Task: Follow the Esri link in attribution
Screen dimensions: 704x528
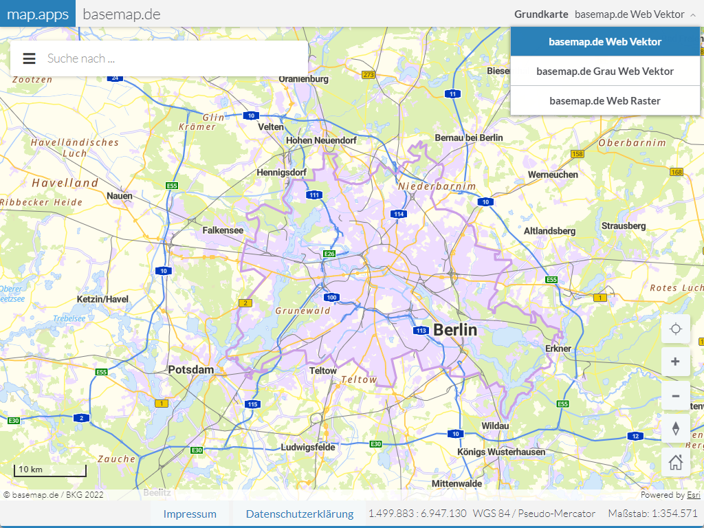Action: (693, 495)
